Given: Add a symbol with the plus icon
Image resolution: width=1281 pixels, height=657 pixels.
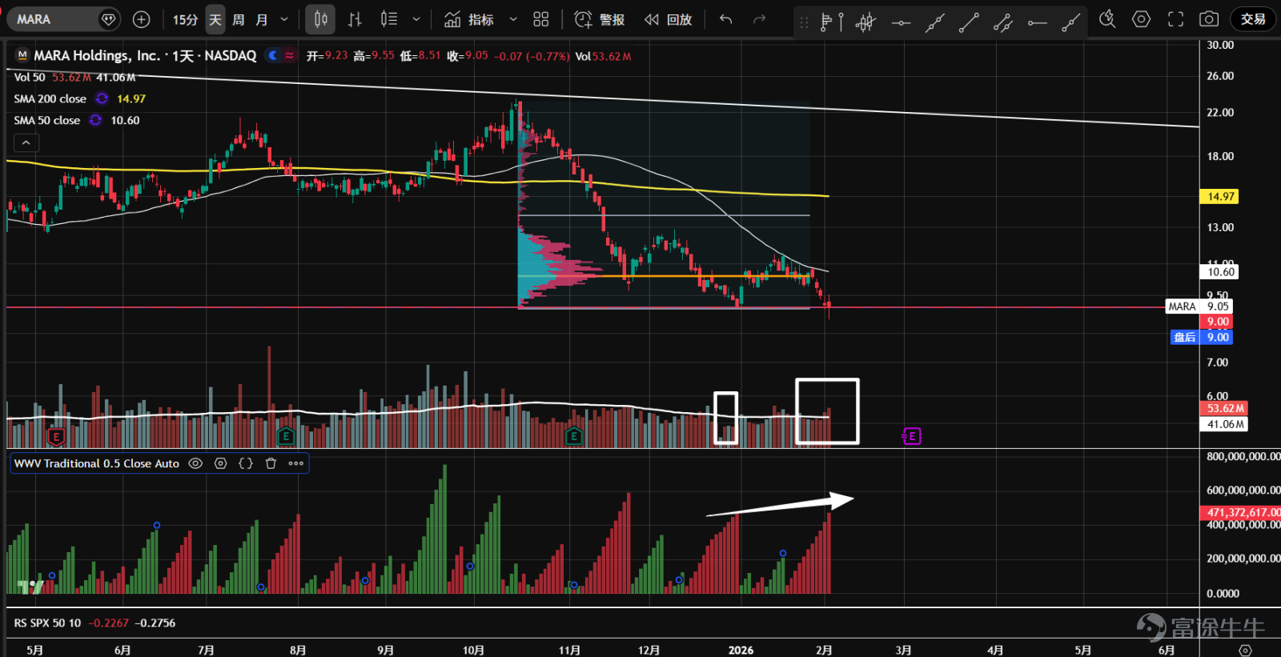Looking at the screenshot, I should coord(141,19).
